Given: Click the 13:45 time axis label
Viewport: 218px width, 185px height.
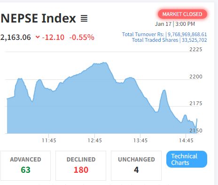Looking at the screenshot, I should point(140,140).
